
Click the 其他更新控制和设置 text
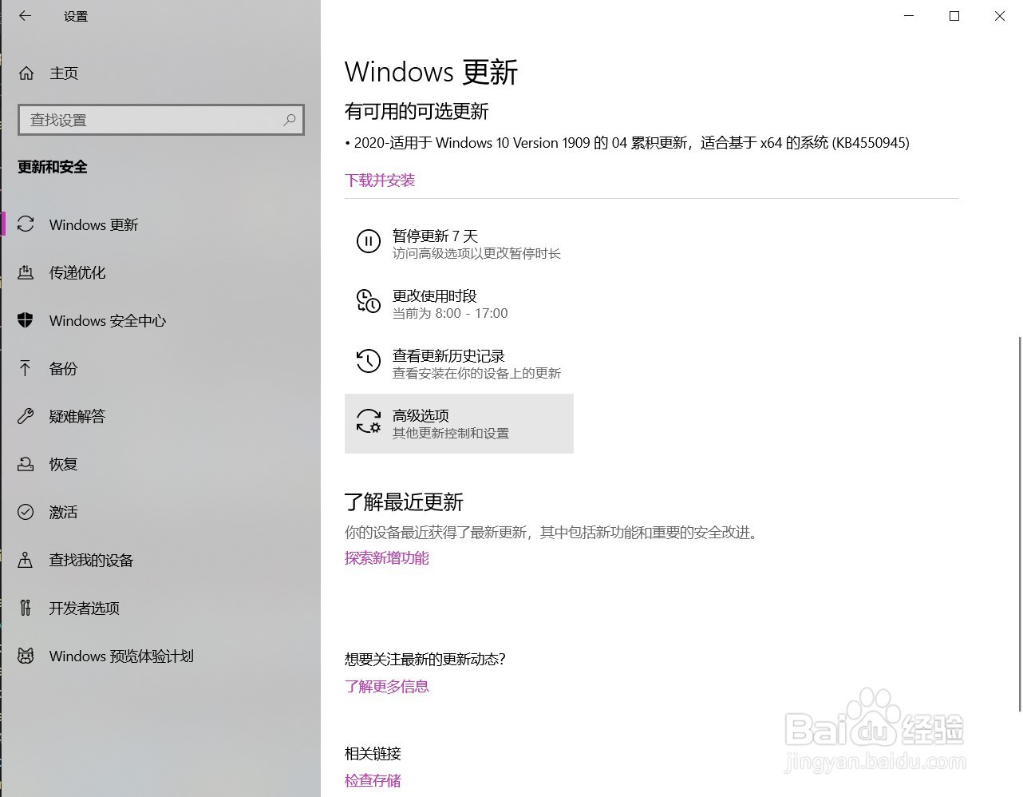click(451, 434)
